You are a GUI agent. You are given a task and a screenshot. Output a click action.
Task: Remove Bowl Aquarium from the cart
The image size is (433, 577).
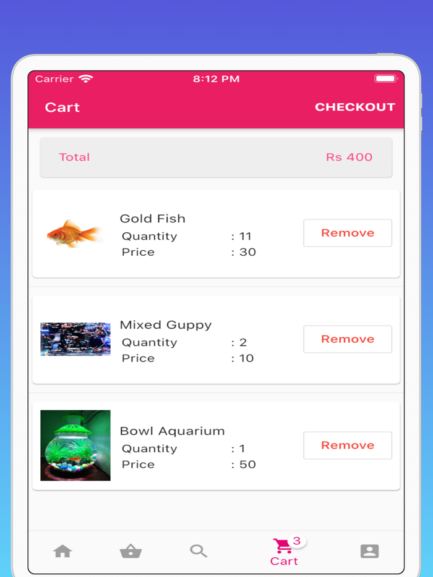pos(347,445)
